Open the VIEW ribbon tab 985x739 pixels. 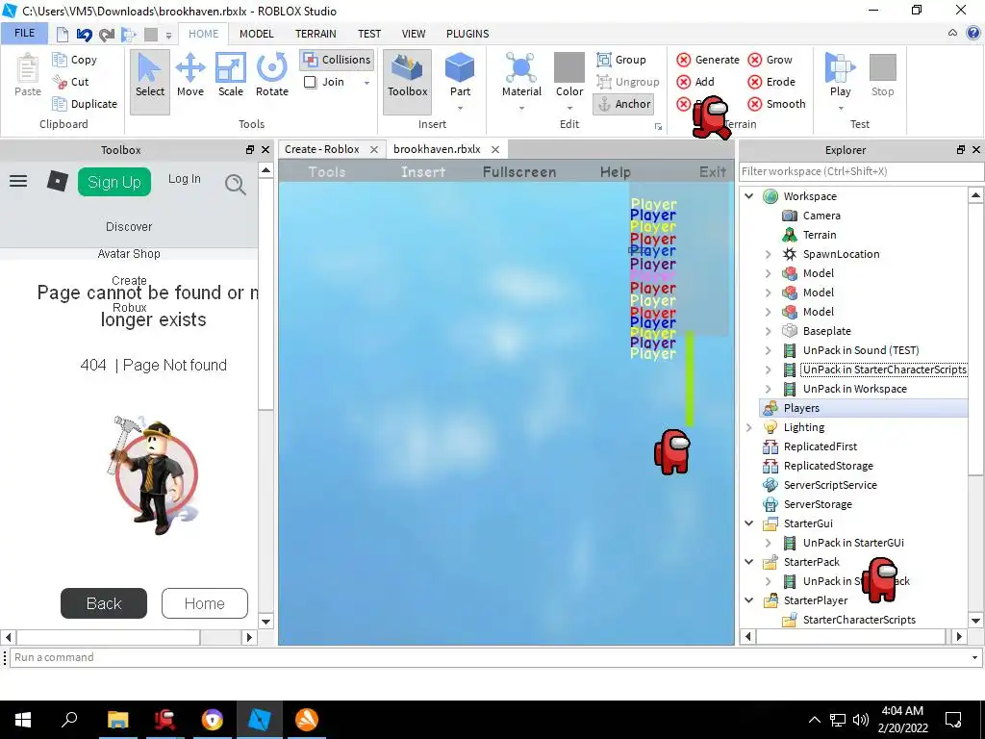click(414, 34)
